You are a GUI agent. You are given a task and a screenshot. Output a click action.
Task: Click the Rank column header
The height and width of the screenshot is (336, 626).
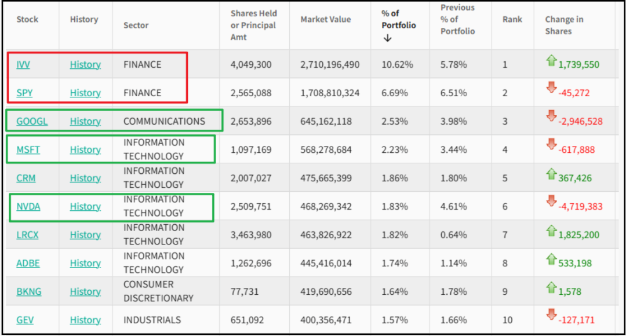(512, 20)
